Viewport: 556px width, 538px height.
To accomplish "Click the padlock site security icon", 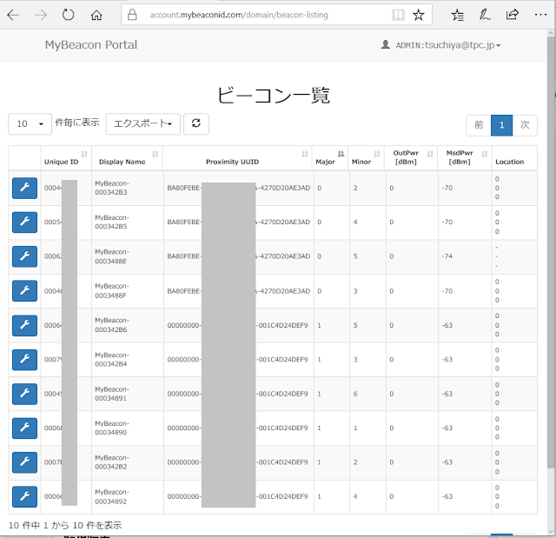I will [x=132, y=15].
